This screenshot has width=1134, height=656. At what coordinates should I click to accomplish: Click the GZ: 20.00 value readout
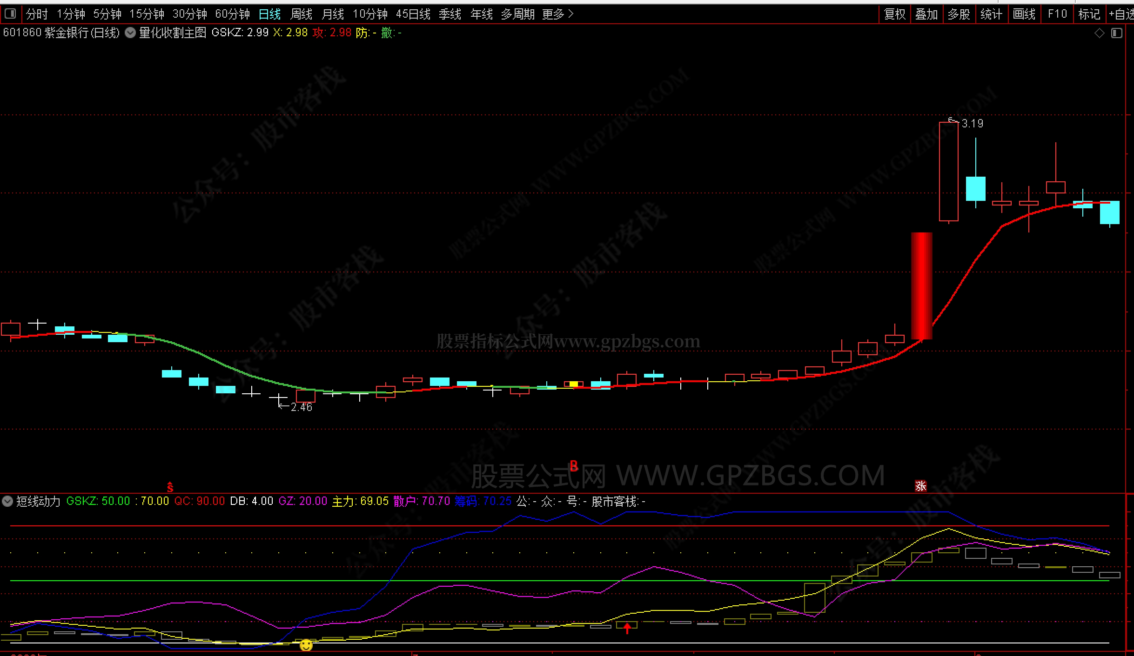(x=303, y=501)
